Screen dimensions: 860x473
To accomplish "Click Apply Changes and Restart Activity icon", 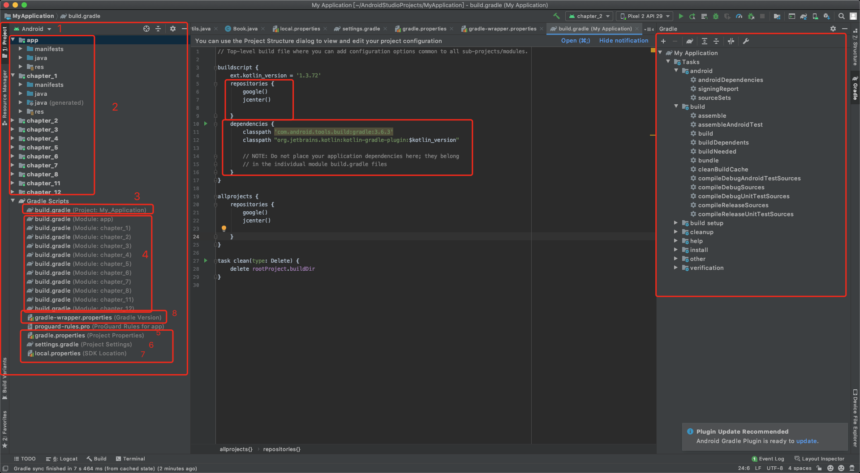I will (692, 16).
